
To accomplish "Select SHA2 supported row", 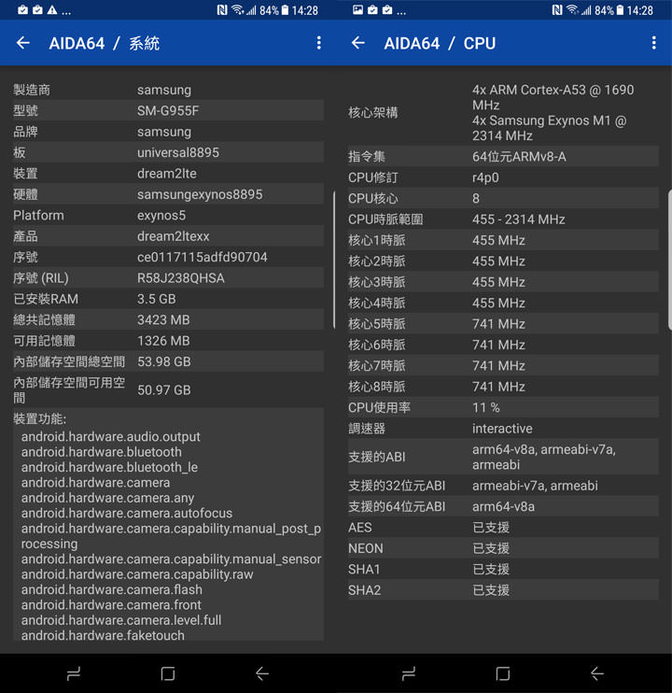I will (503, 590).
